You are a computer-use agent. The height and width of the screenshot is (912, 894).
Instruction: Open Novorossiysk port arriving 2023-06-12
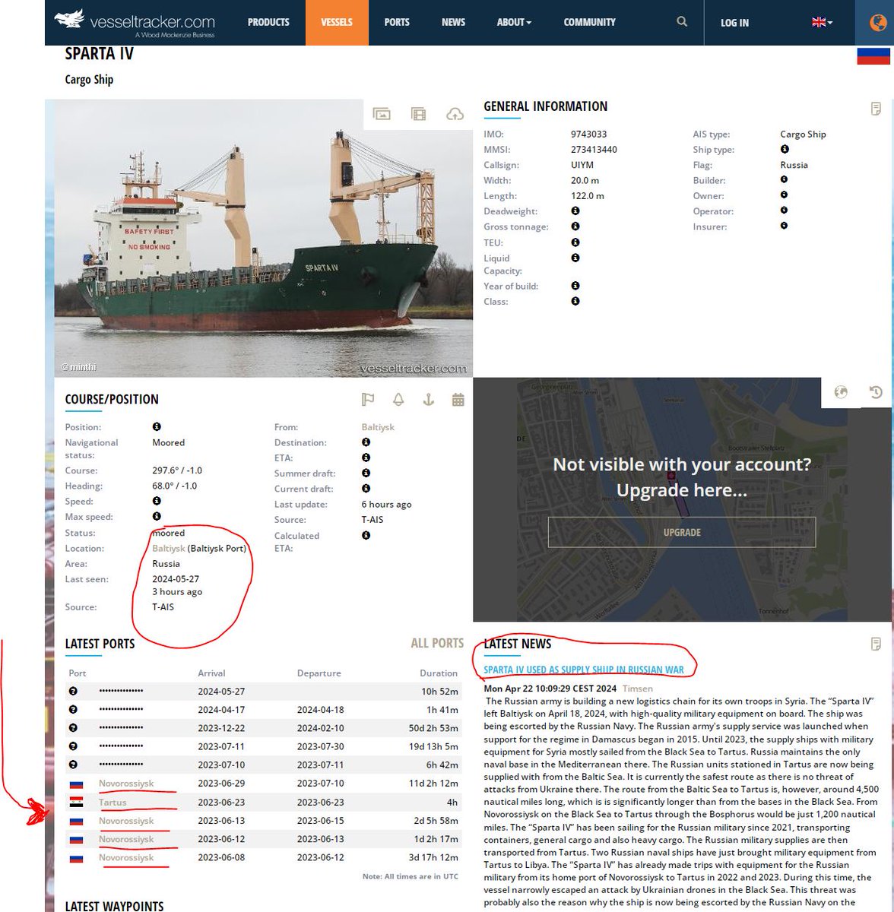[126, 839]
